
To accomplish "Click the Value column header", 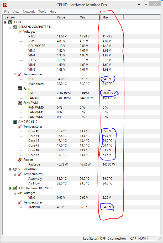I will click(66, 17).
